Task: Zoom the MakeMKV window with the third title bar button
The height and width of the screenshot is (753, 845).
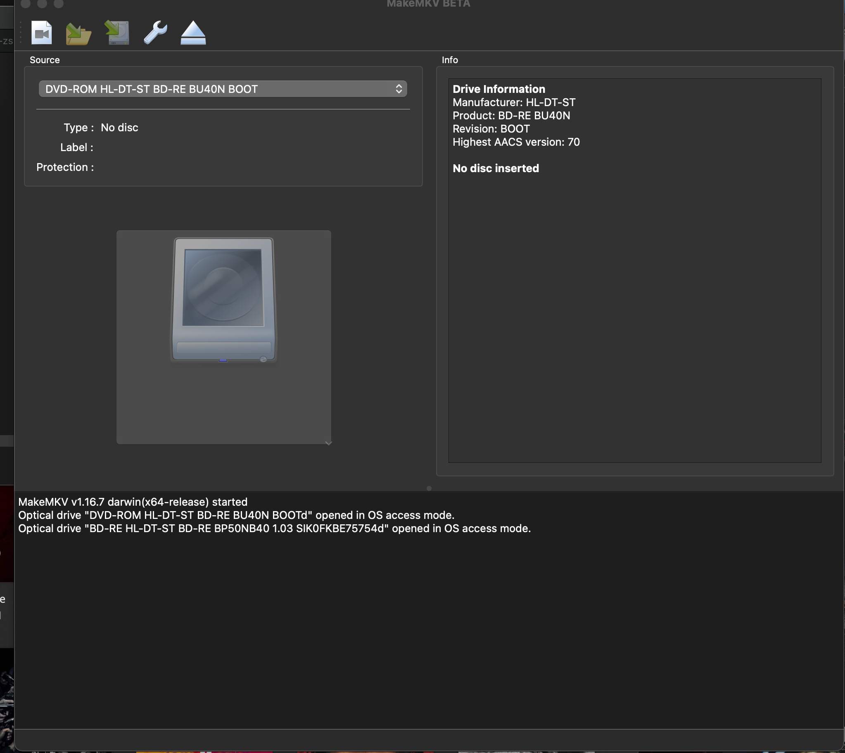Action: pos(59,3)
